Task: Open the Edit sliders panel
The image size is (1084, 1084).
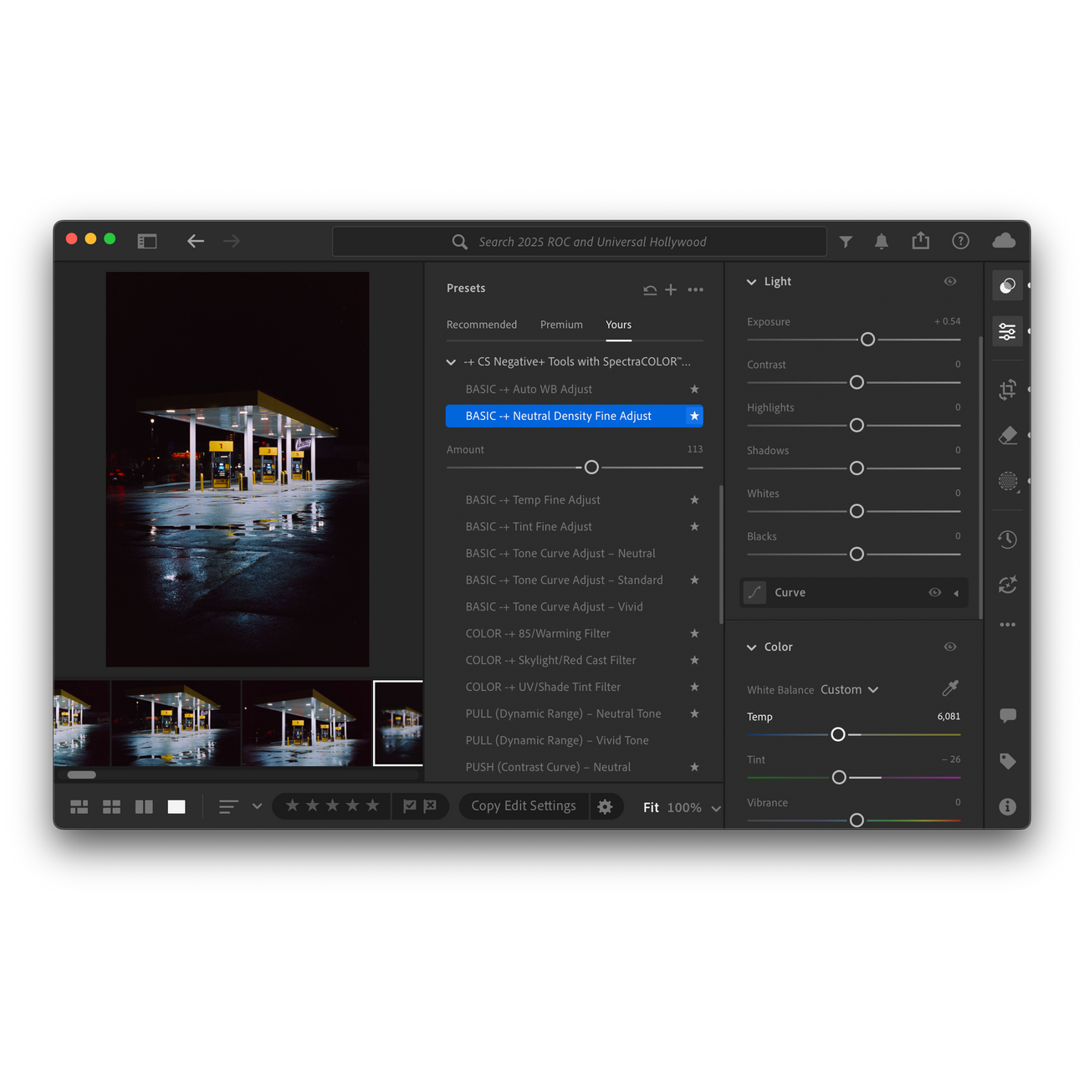Action: click(x=1007, y=330)
